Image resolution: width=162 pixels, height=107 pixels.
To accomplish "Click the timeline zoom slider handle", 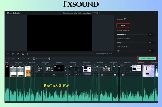I will 36,58.
